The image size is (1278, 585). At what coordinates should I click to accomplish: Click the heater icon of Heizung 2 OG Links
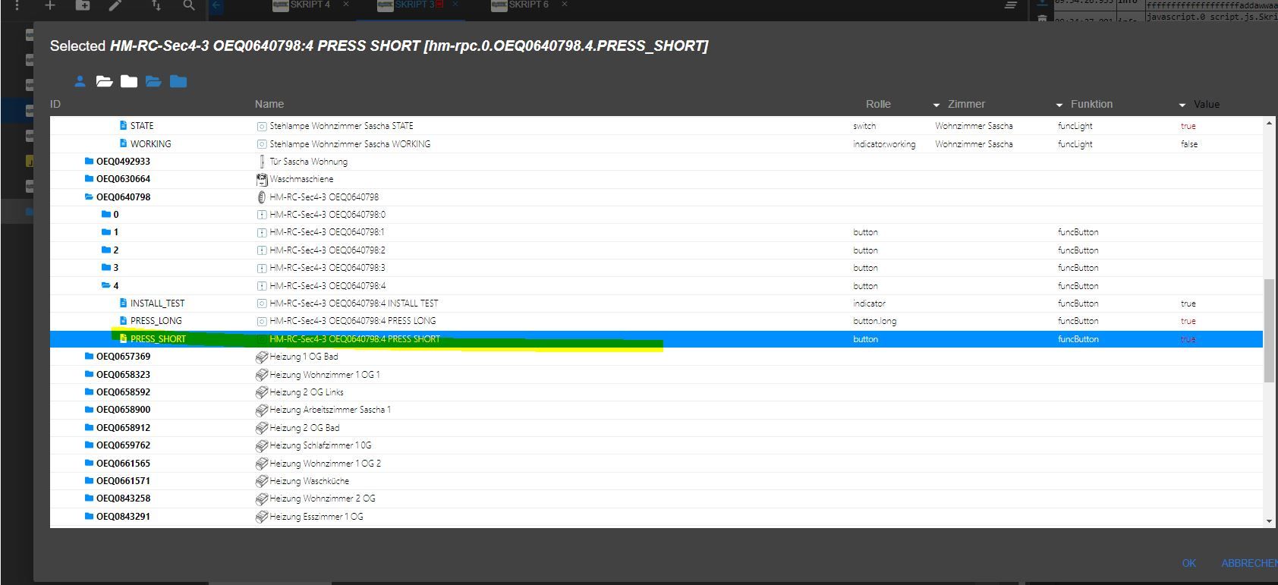[262, 392]
